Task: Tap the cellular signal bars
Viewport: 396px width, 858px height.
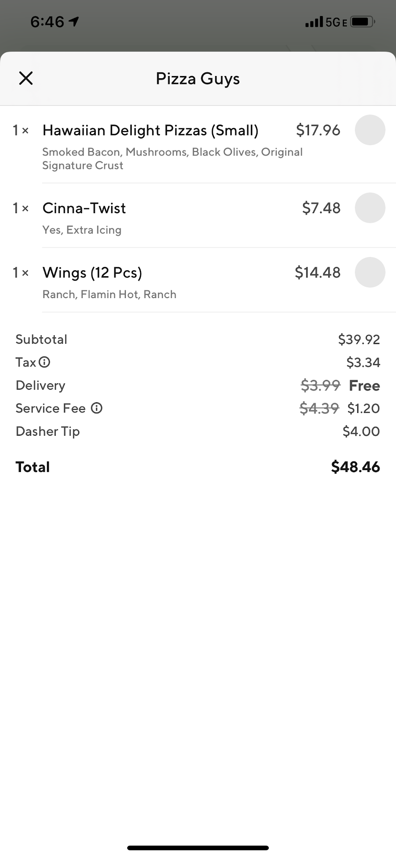Action: (x=314, y=21)
